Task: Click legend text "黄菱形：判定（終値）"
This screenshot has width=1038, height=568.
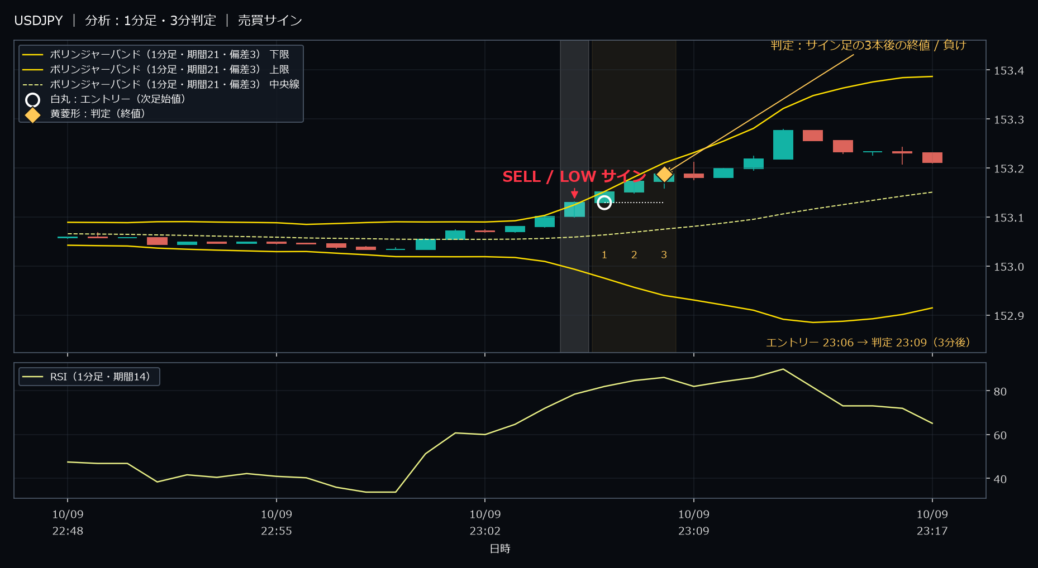Action: [x=98, y=114]
